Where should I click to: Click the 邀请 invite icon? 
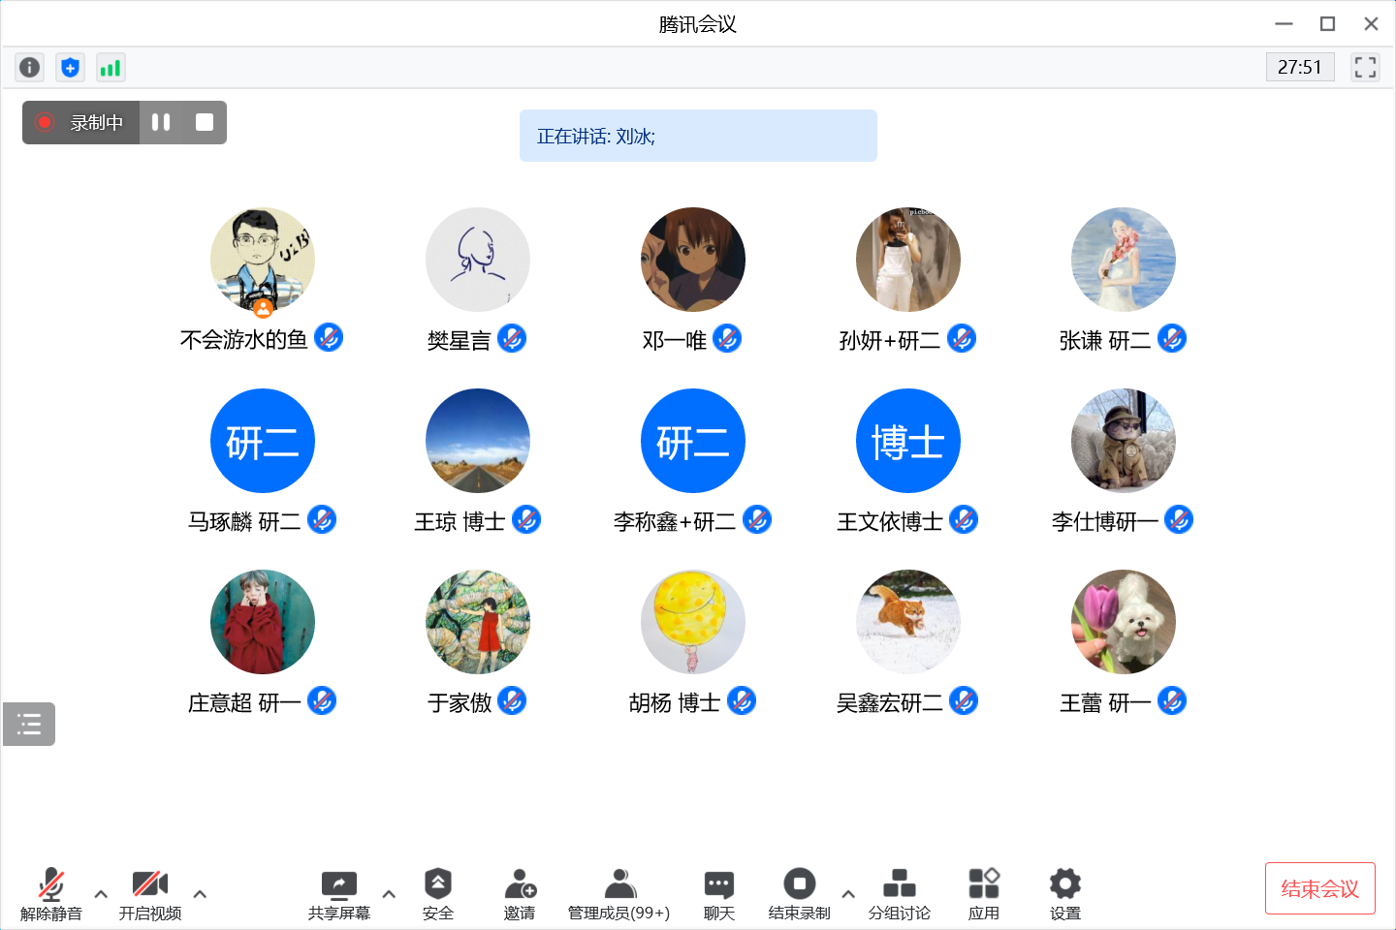coord(521,893)
